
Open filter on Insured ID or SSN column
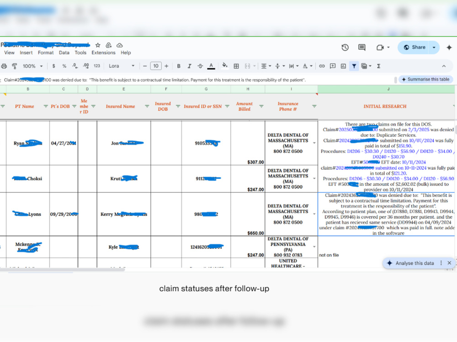[227, 106]
